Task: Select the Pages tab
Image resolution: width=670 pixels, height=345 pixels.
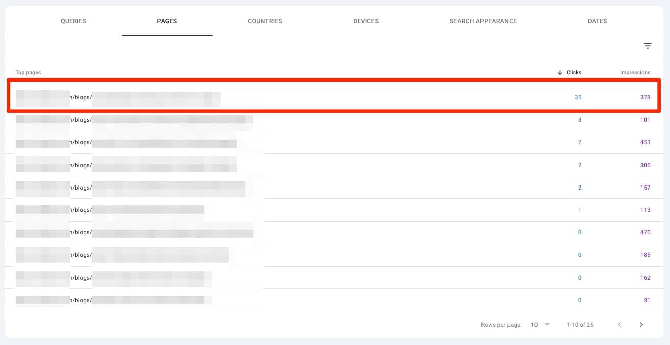Action: (x=167, y=21)
